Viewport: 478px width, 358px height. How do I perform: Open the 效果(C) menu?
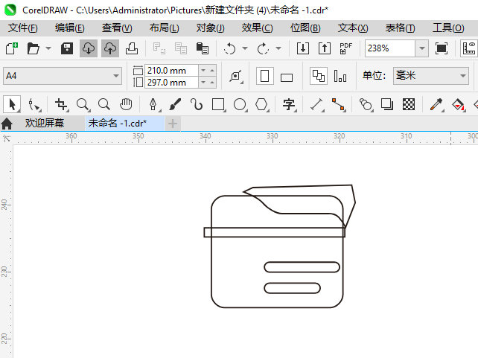click(x=258, y=28)
